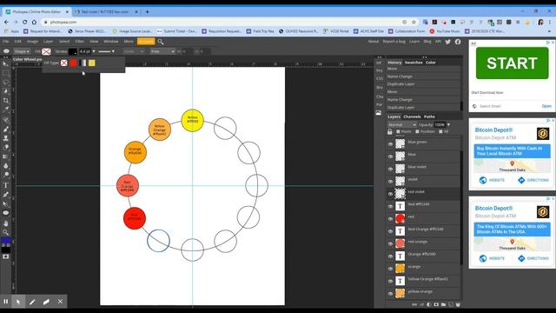Delete layer with trash icon
Viewport: 556px width, 313px height.
[x=458, y=304]
